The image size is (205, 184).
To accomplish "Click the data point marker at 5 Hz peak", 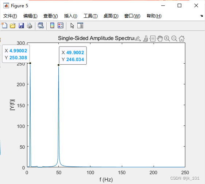I will coord(30,63).
